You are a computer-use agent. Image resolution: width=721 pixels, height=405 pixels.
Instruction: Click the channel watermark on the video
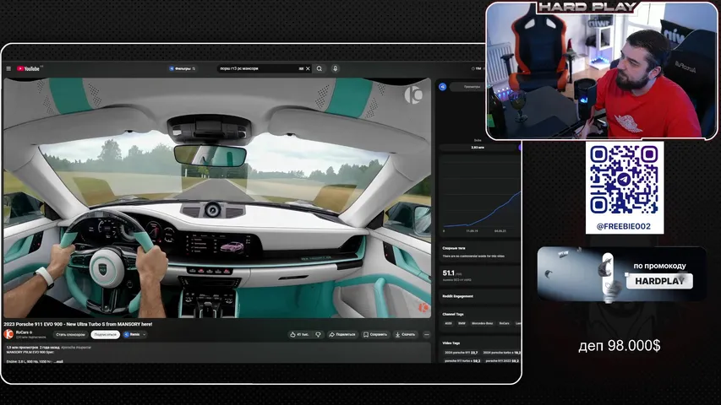(423, 307)
